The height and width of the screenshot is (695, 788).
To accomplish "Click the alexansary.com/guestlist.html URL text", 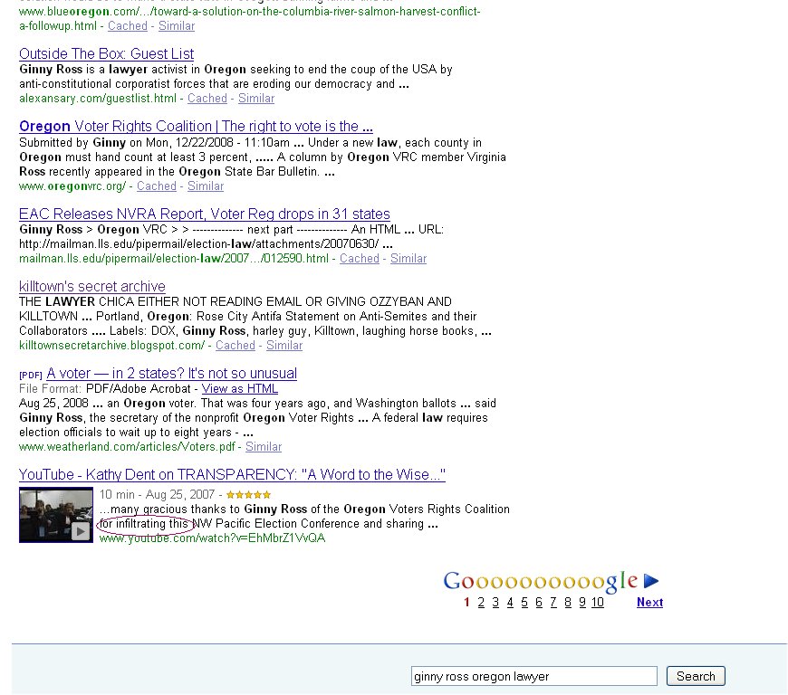I will click(x=98, y=99).
